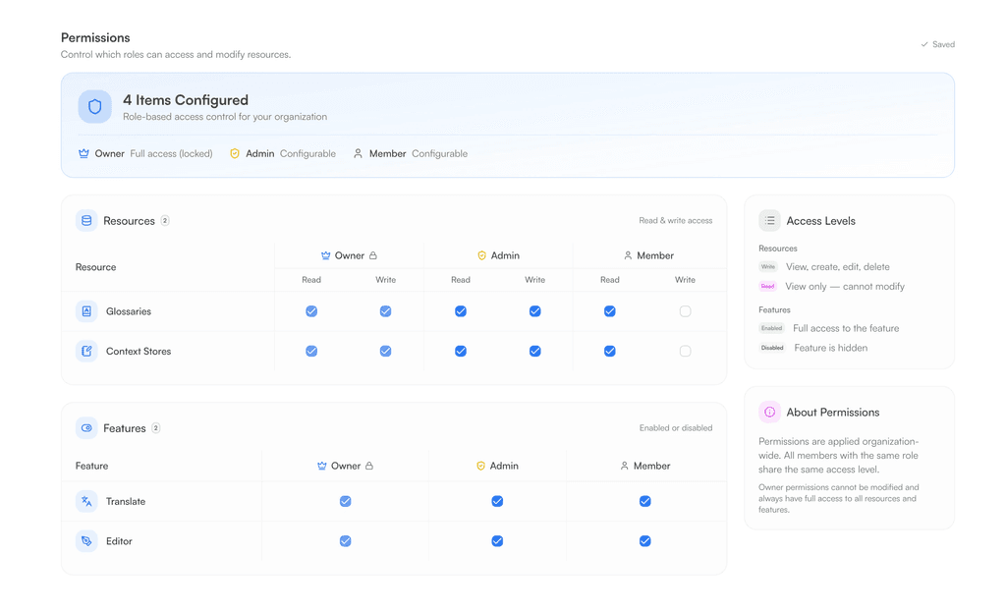The image size is (1006, 611).
Task: Click the shield icon beside 4 Items Configured
Action: [x=94, y=106]
